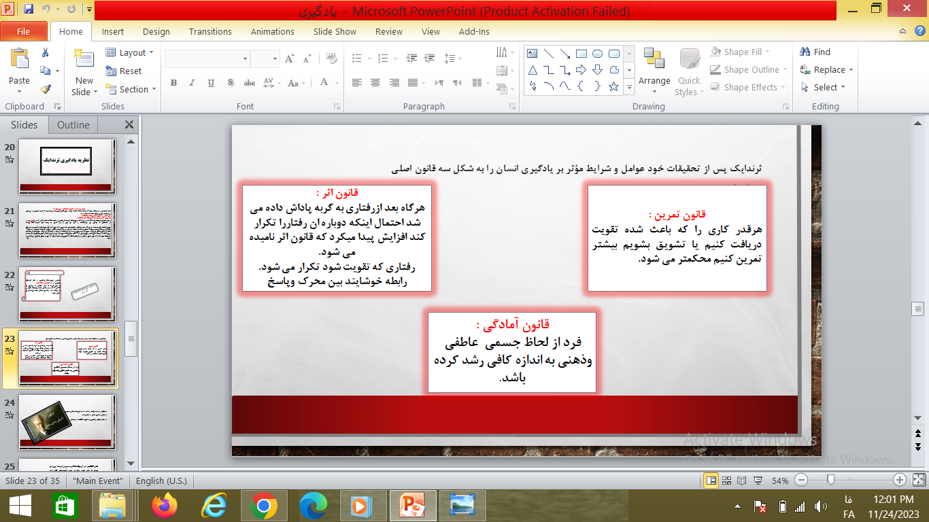The image size is (929, 522).
Task: Toggle Underline formatting
Action: click(x=211, y=83)
